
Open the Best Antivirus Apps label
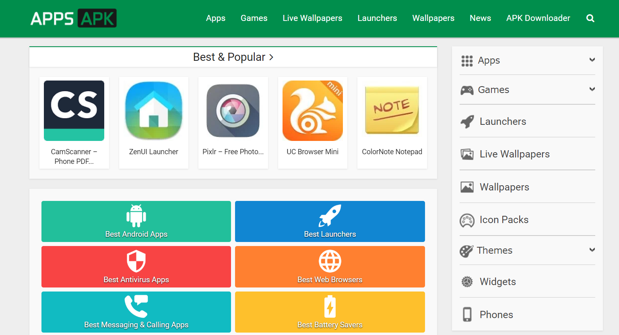tap(136, 280)
